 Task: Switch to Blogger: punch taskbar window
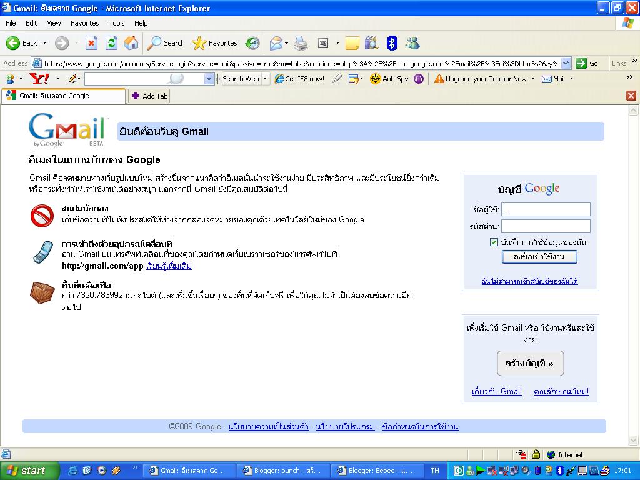tap(282, 471)
